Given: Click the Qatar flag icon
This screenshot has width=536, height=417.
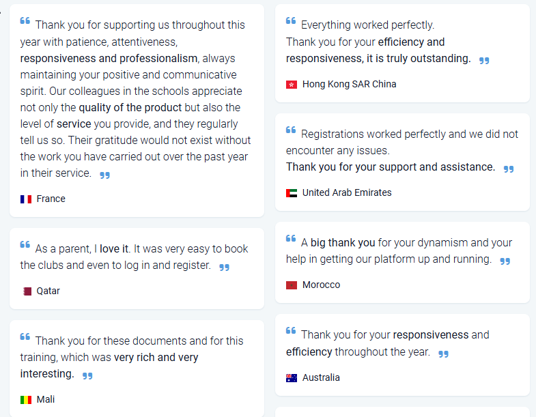Looking at the screenshot, I should tap(27, 291).
